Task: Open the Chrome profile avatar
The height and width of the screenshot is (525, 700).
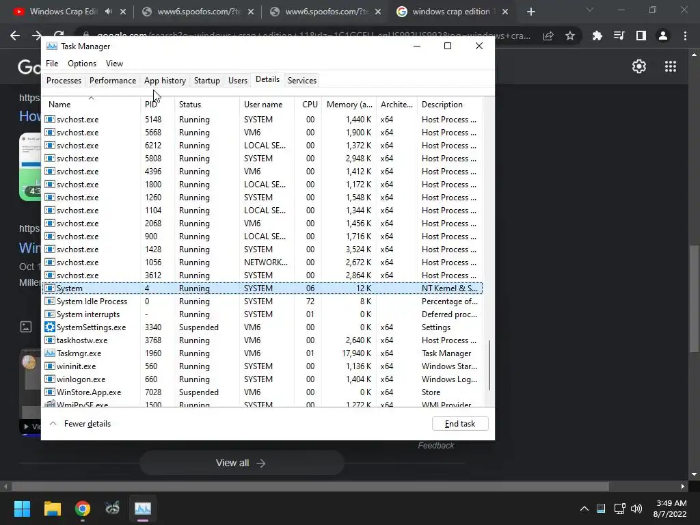Action: (x=663, y=36)
